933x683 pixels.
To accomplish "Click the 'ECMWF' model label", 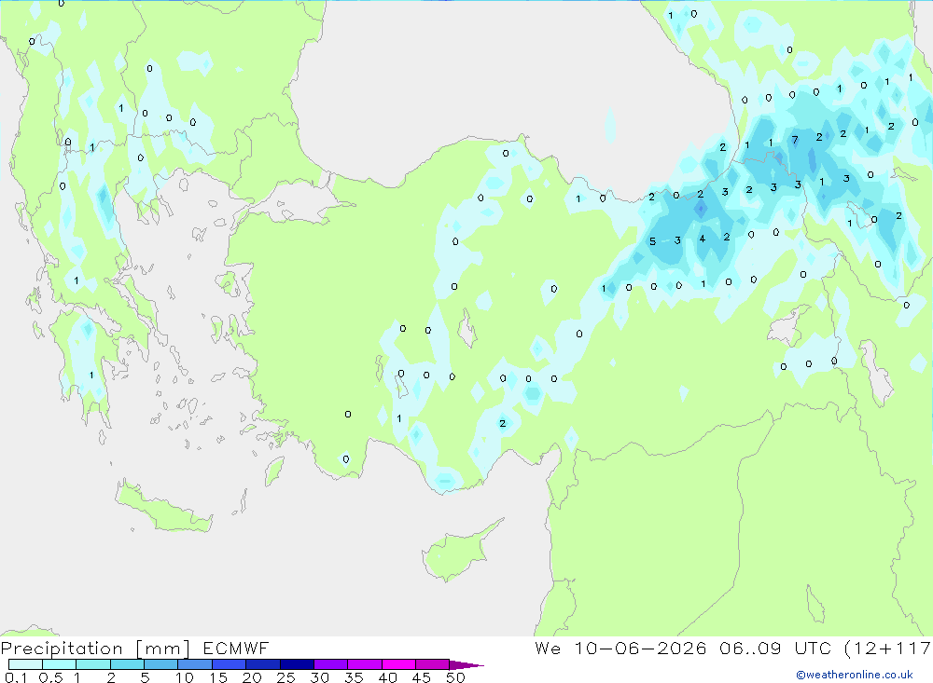I will pyautogui.click(x=236, y=649).
